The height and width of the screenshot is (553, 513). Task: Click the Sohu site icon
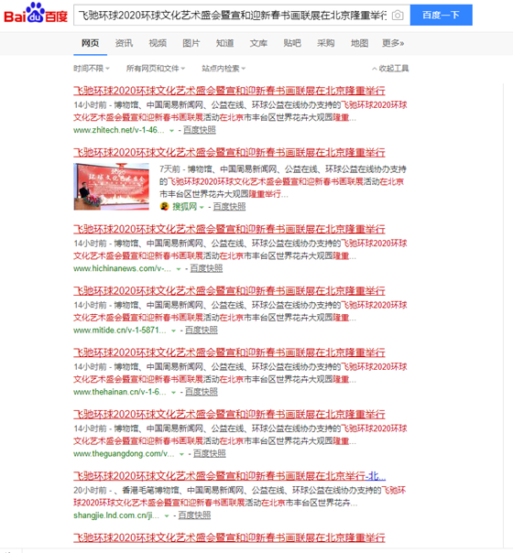pyautogui.click(x=164, y=206)
